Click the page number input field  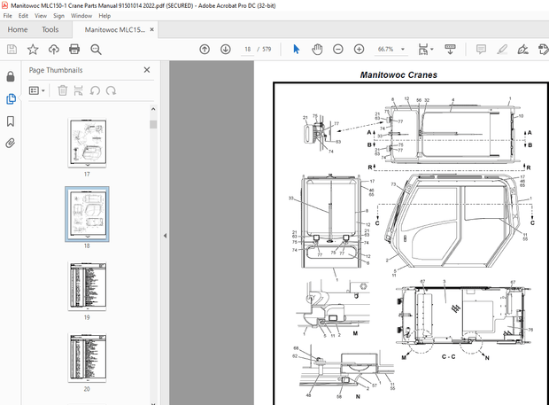pos(248,50)
